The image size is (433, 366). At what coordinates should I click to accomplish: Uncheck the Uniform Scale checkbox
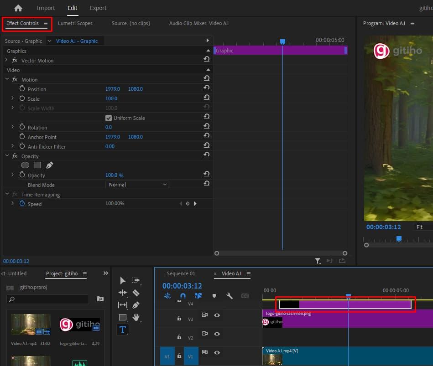pyautogui.click(x=109, y=118)
